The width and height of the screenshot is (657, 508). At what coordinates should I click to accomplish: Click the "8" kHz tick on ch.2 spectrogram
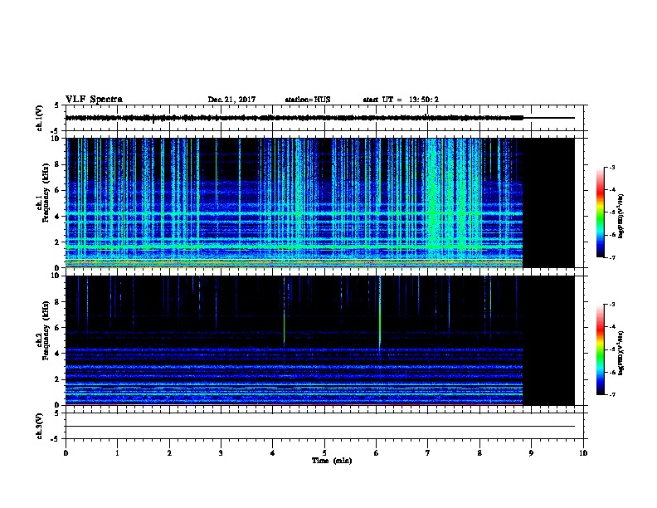tap(57, 302)
